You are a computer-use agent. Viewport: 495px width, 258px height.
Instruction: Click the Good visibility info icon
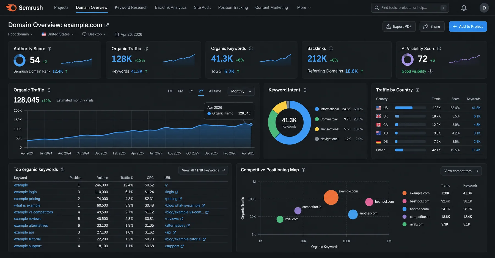tap(430, 72)
